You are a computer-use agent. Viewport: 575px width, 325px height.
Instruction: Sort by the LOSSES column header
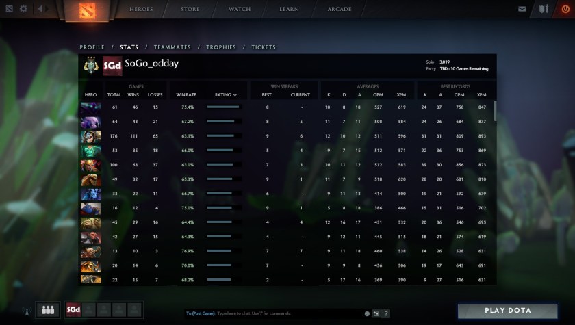(x=155, y=95)
